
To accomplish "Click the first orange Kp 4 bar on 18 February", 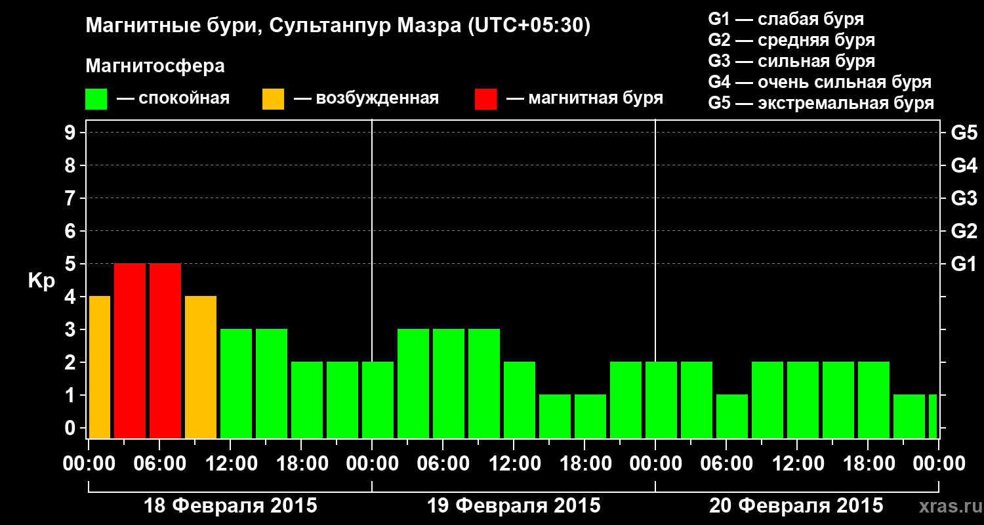I will click(100, 367).
